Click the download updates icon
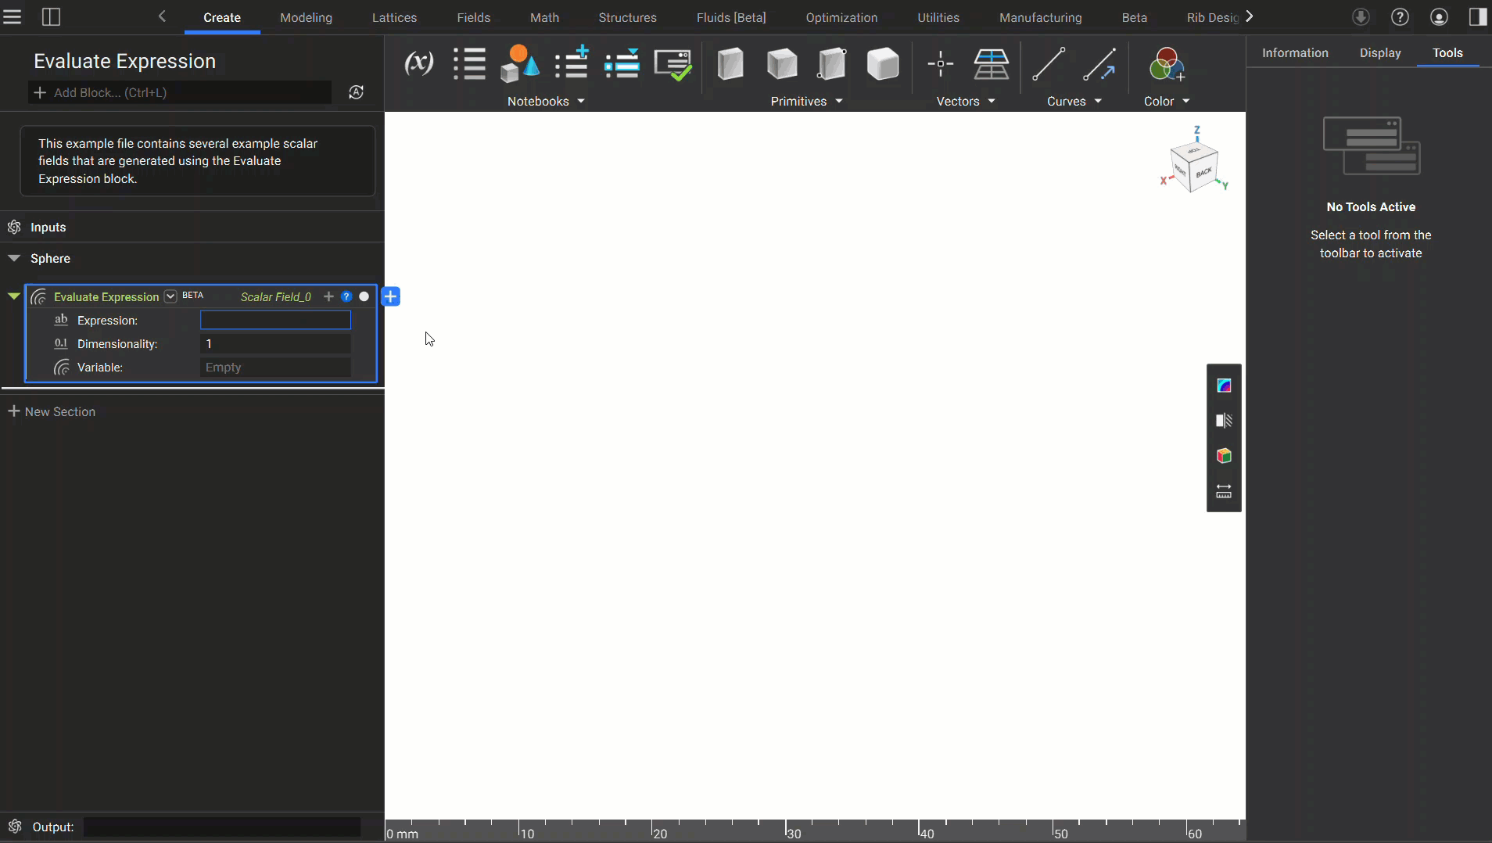The width and height of the screenshot is (1492, 843). click(x=1361, y=16)
